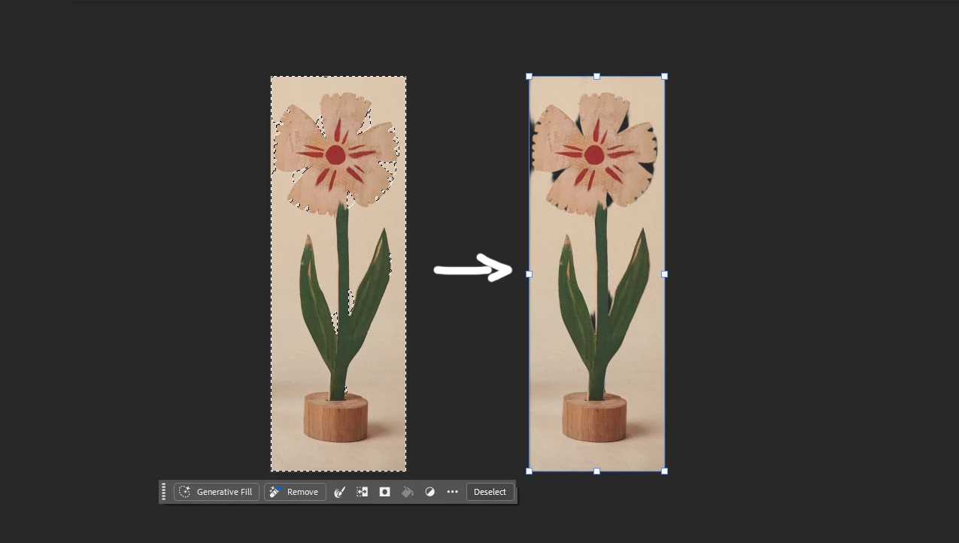Screen dimensions: 959x543
Task: Click the half-circle adjustment layer icon
Action: click(429, 492)
